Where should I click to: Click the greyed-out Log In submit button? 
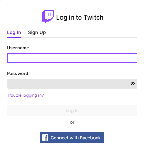click(72, 110)
